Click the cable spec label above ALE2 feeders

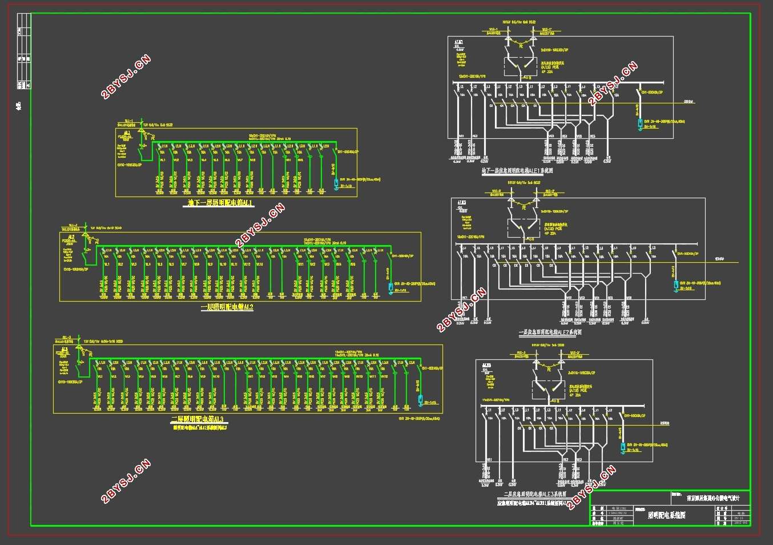point(524,183)
